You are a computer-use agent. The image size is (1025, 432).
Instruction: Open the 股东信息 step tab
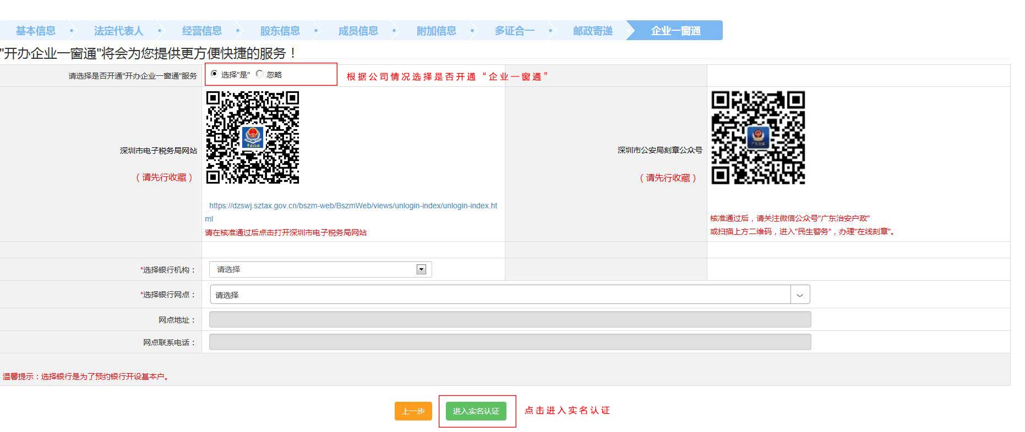click(280, 31)
